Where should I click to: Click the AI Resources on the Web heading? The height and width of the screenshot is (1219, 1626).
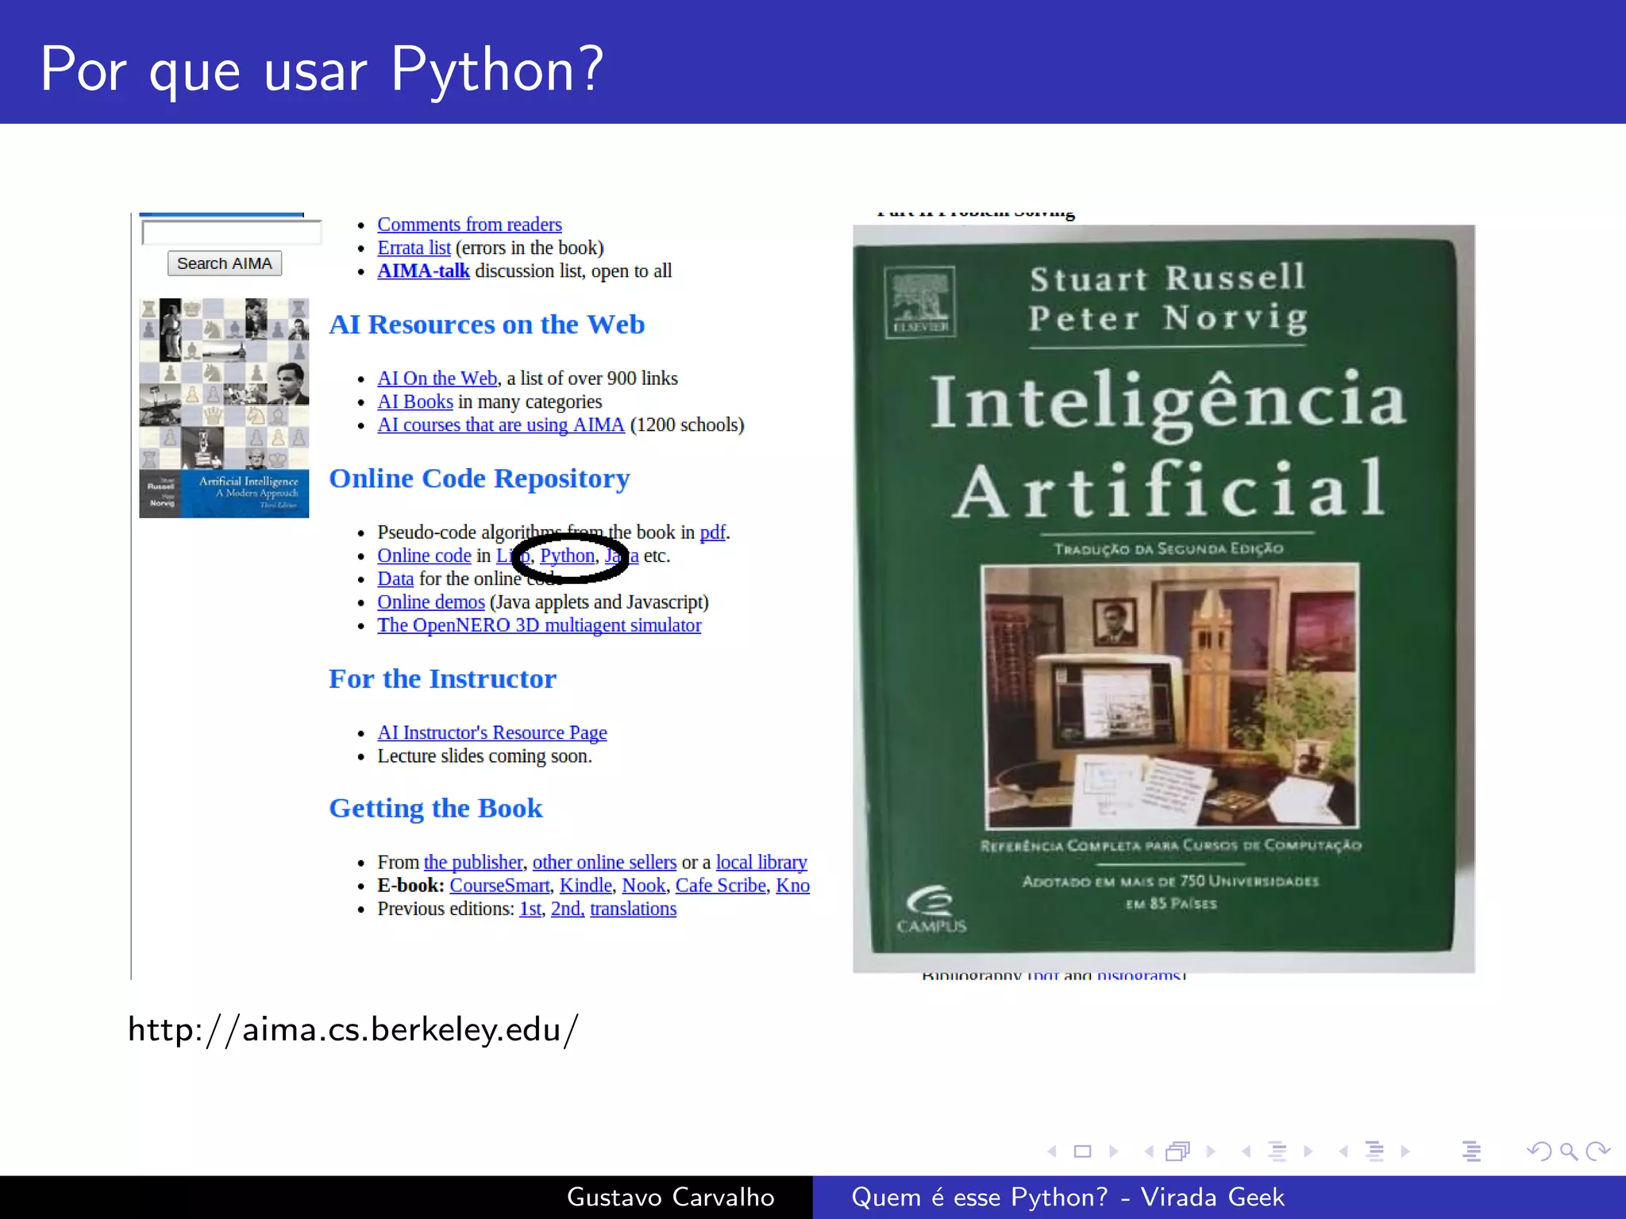pos(487,325)
